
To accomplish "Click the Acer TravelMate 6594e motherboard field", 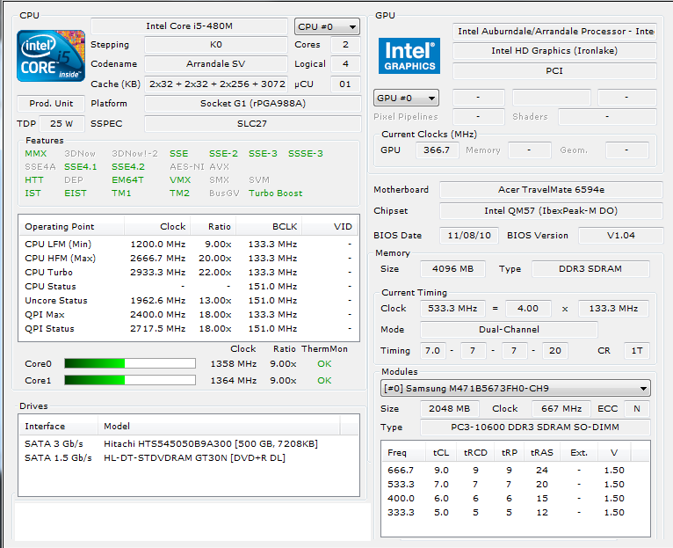I will tap(551, 189).
